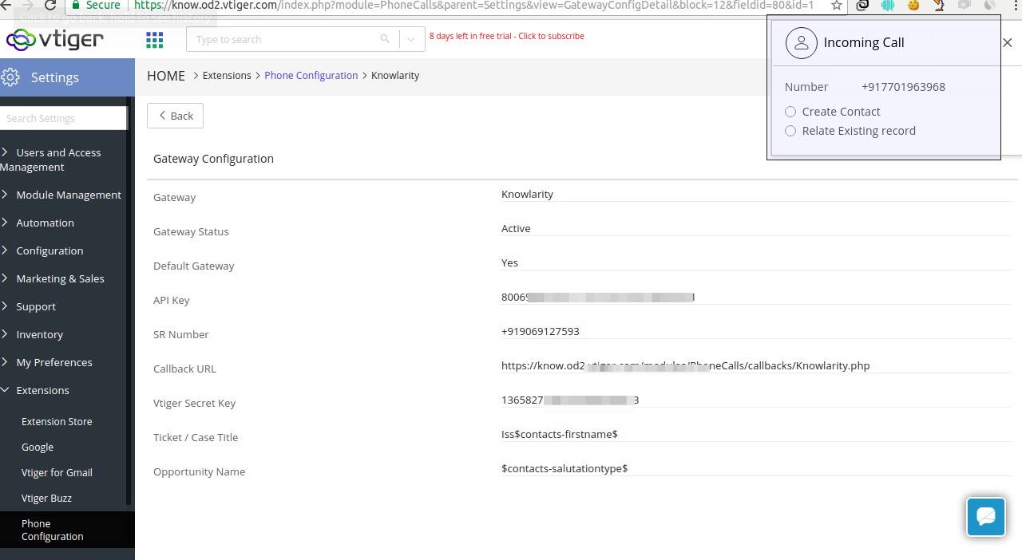This screenshot has height=560, width=1022.
Task: Click Gateway Status value Active
Action: point(516,228)
